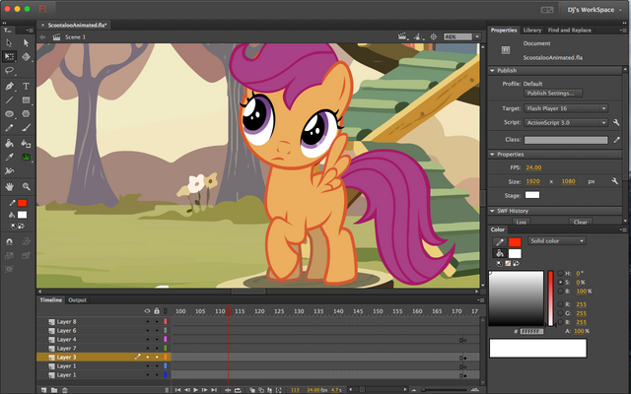Select the Pen tool

9,86
